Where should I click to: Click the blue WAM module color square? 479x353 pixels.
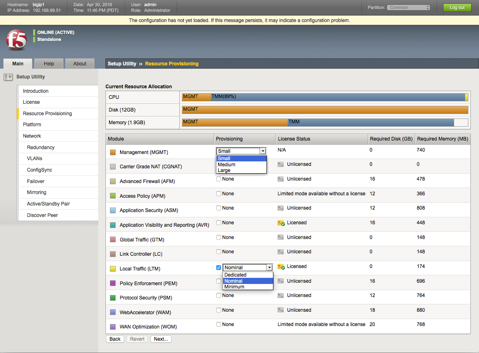tap(113, 313)
